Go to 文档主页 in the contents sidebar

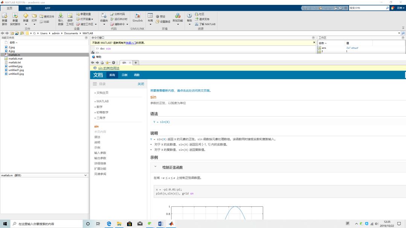coord(101,93)
